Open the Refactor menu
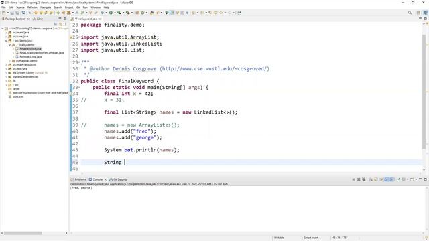Viewport: 429px width, 241px height. point(32,7)
